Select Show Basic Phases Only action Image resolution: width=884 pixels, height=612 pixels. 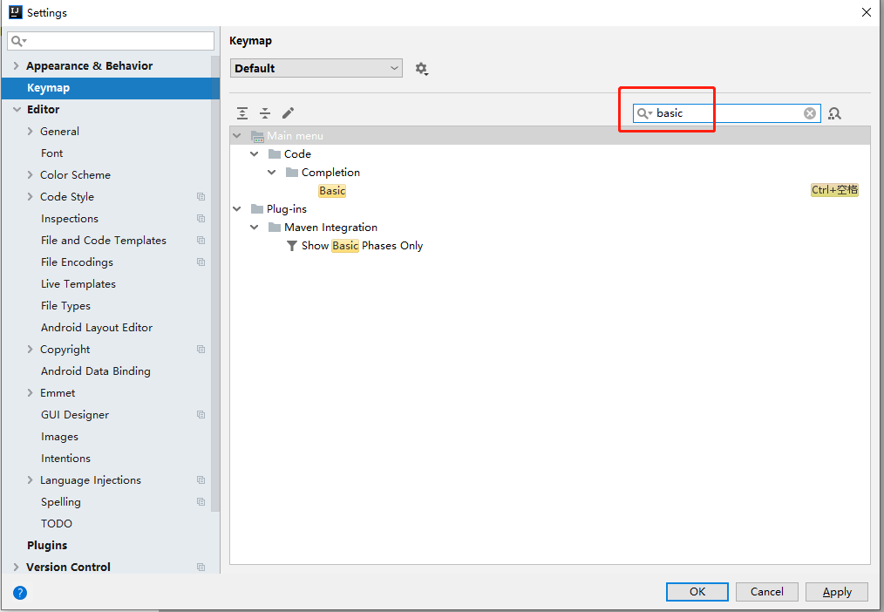point(362,246)
